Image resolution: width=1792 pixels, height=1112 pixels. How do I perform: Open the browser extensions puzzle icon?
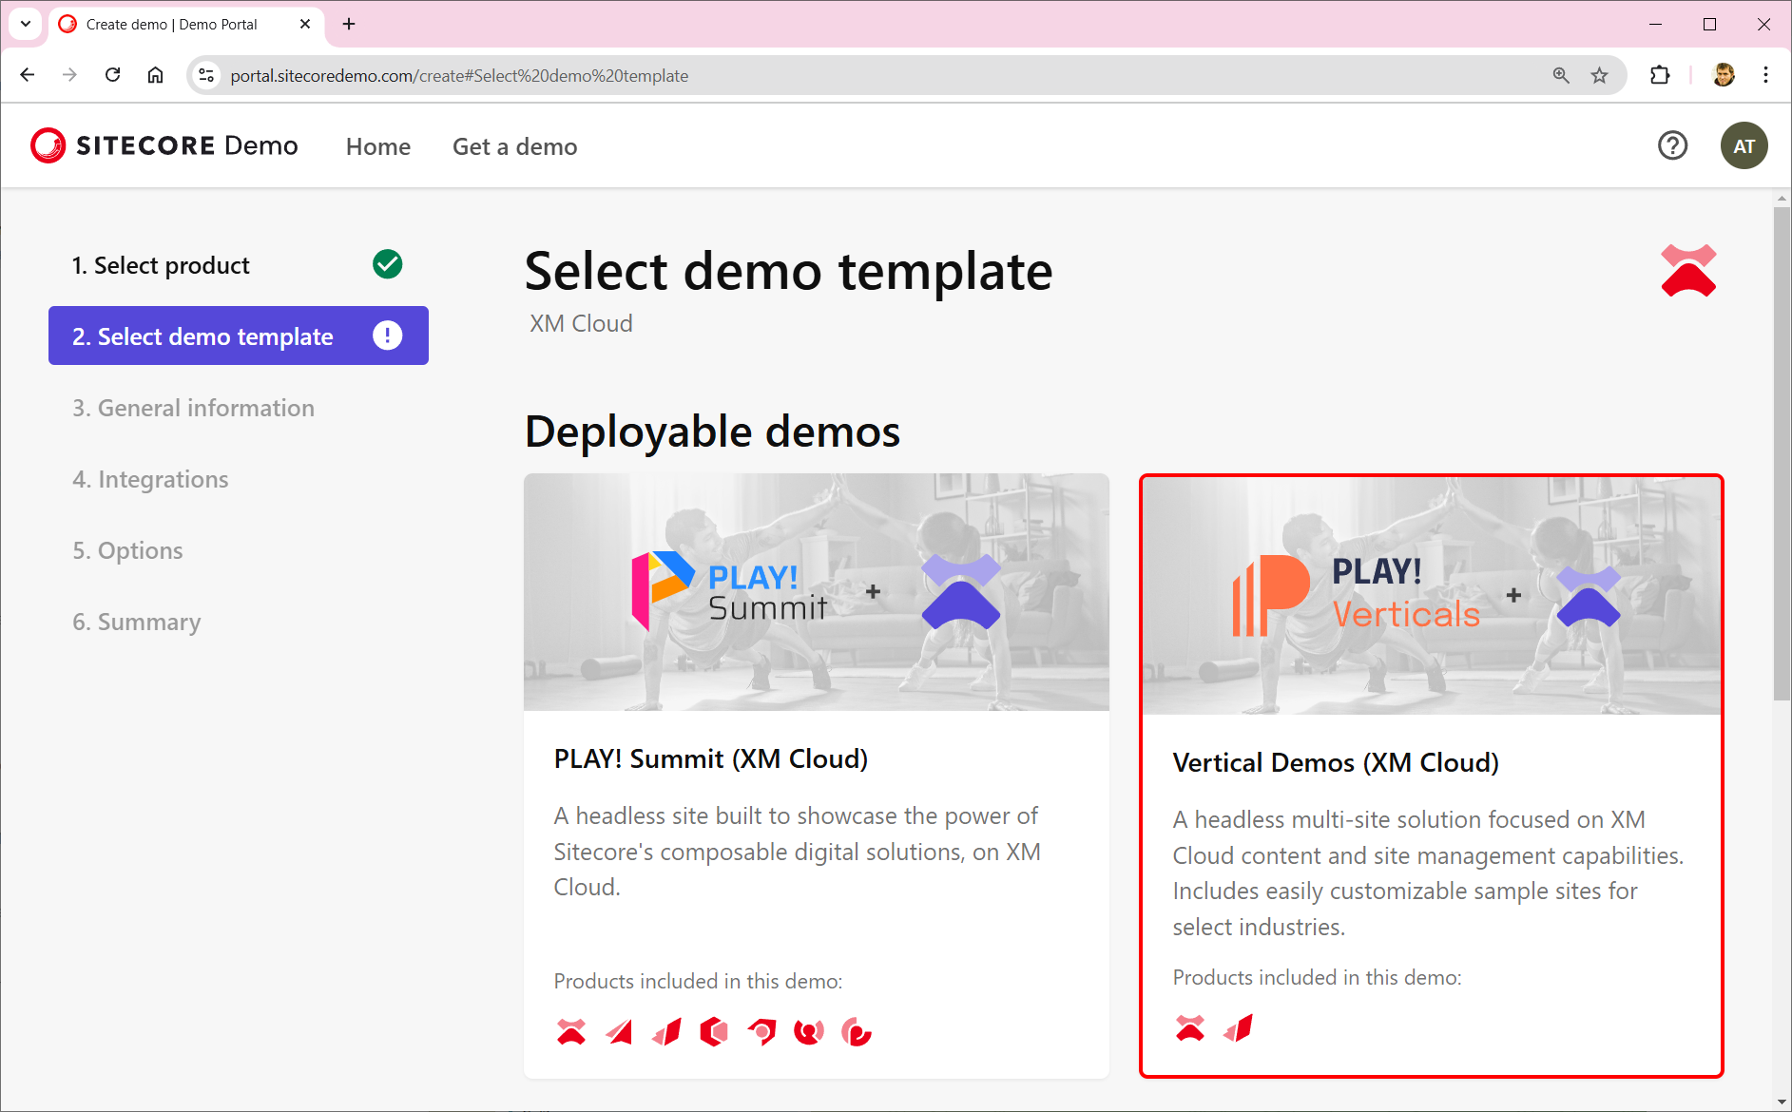click(1660, 75)
